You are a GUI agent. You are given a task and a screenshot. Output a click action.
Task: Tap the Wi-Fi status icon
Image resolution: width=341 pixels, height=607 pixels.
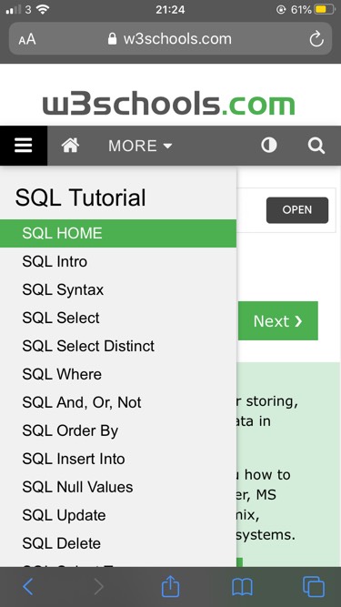[43, 9]
